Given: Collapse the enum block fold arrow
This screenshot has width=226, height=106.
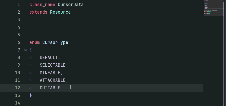Looking at the screenshot, I should click(x=26, y=50).
